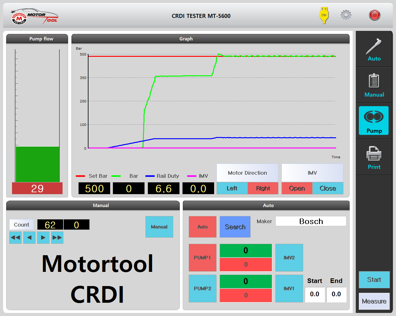The image size is (396, 316).
Task: Open settings via the gear icon
Action: (346, 15)
